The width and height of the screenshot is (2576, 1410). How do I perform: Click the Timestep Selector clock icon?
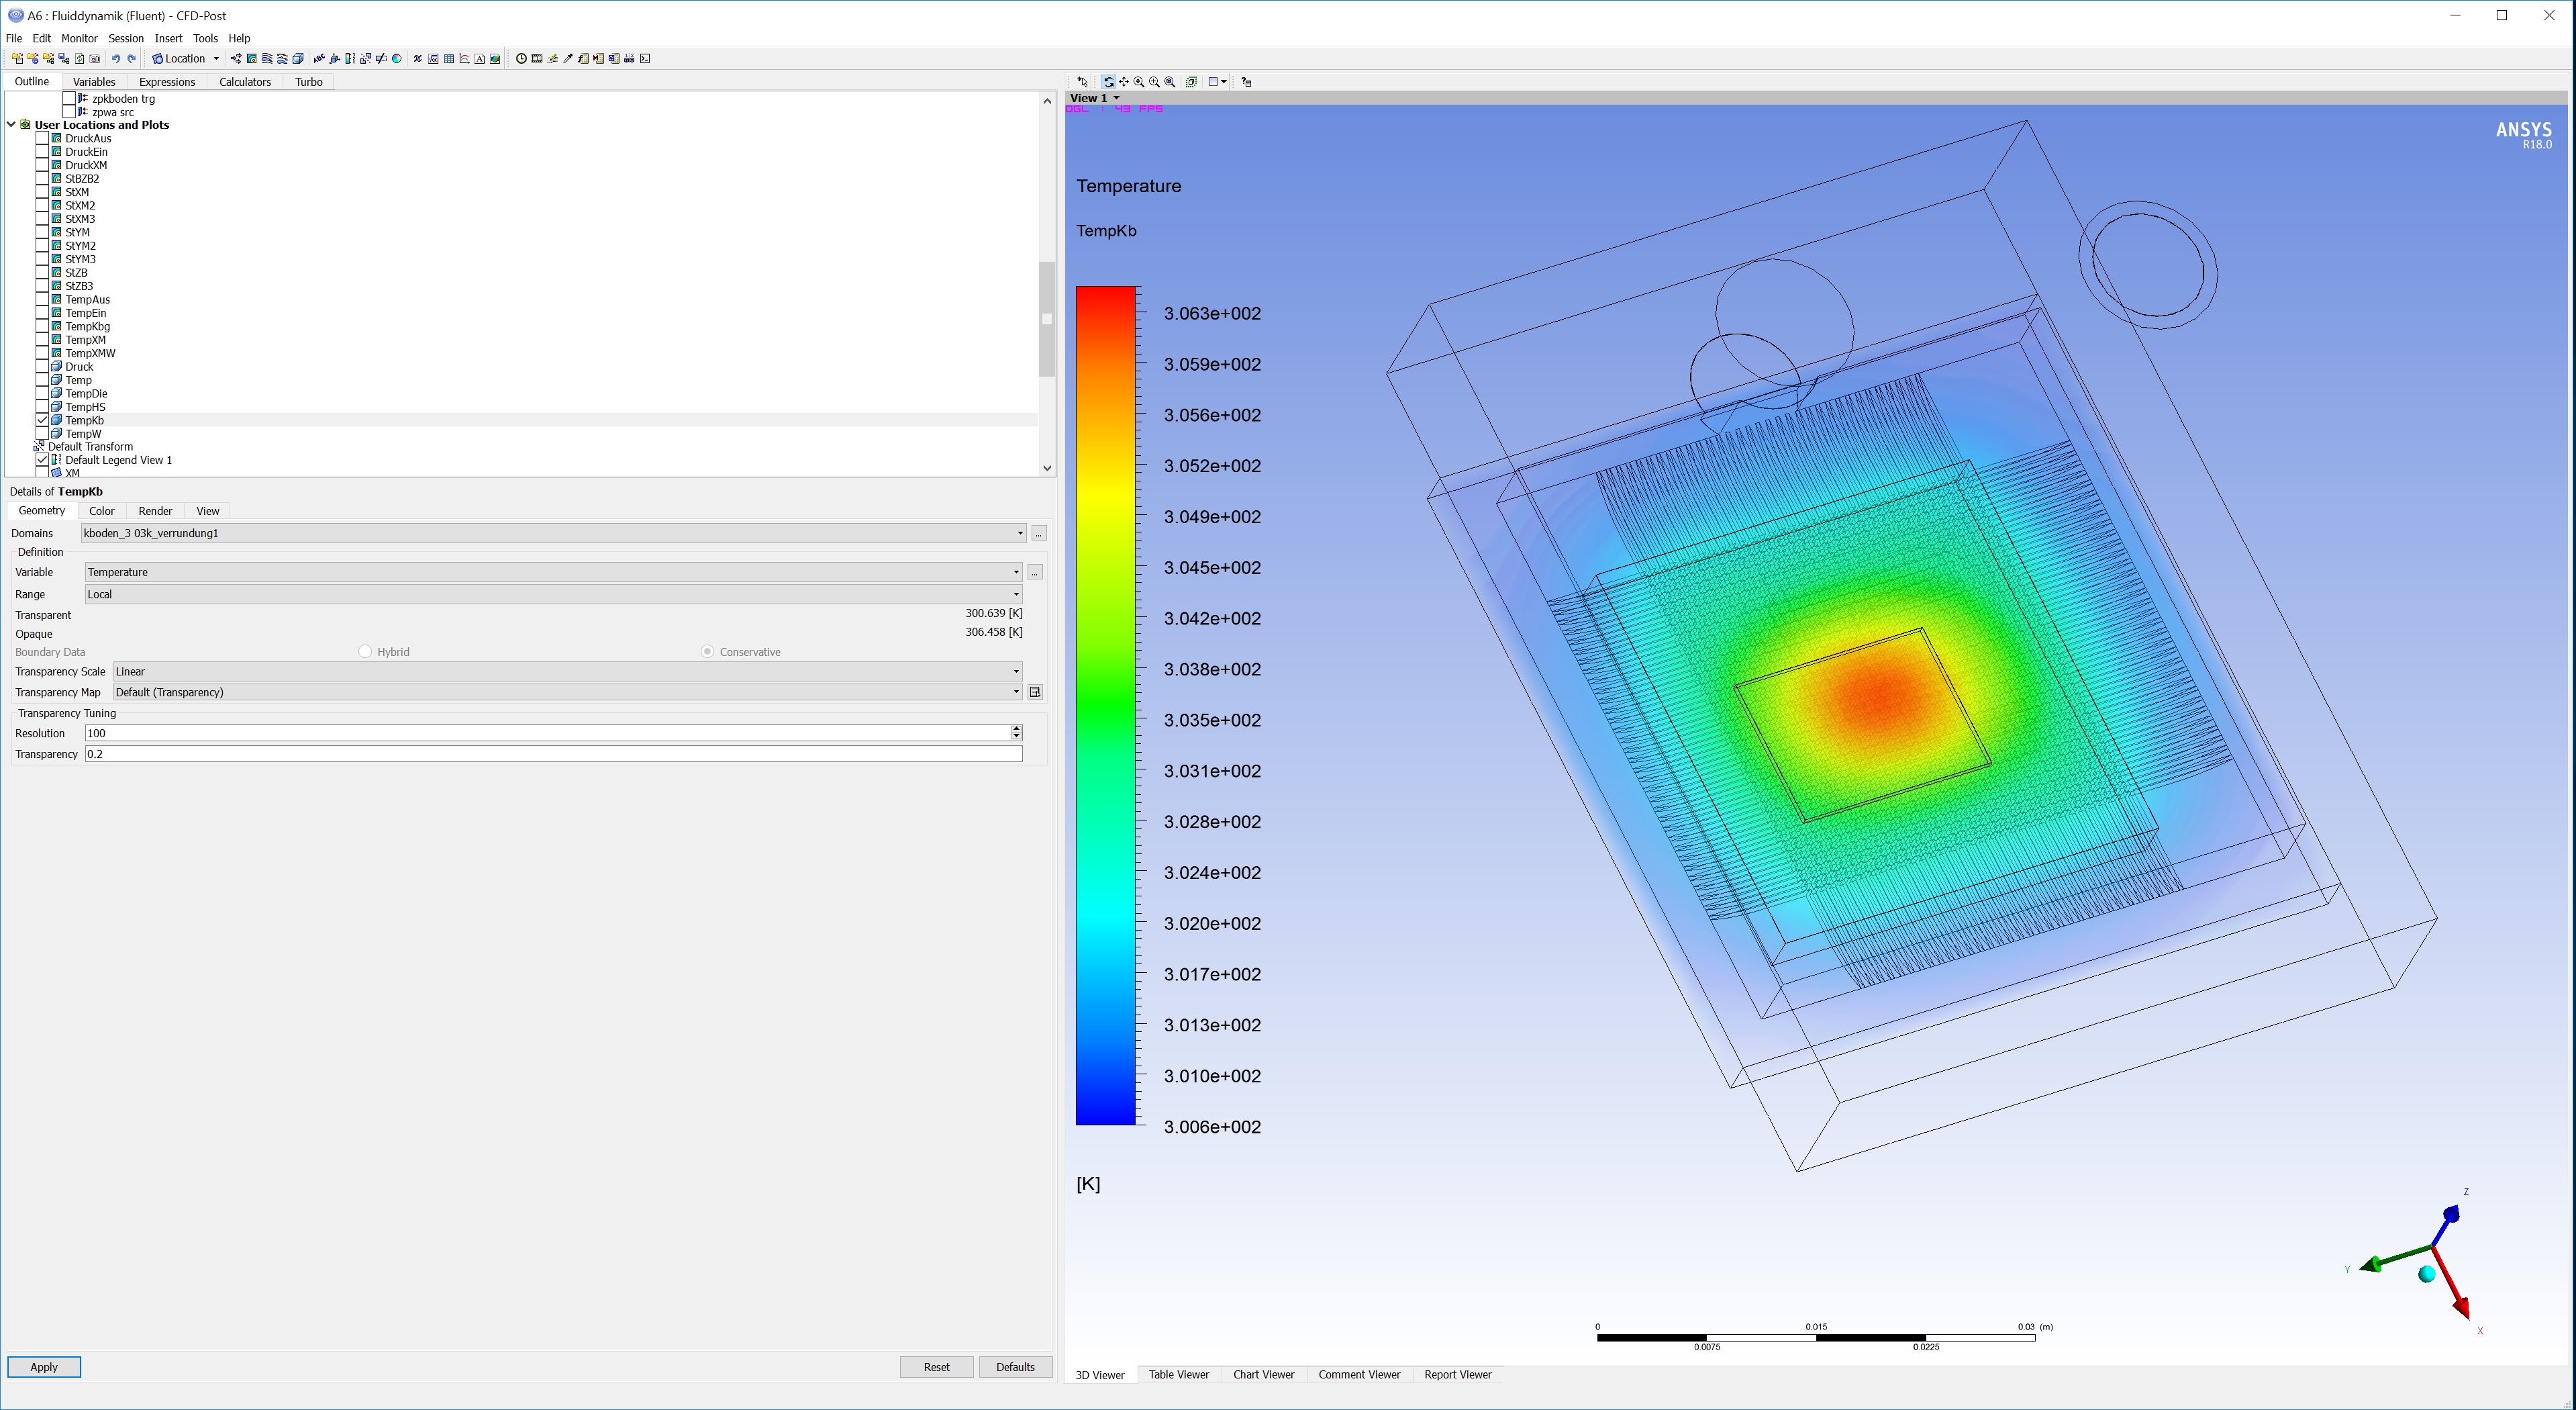[x=521, y=59]
